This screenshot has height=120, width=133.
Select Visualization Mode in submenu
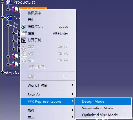point(103,108)
